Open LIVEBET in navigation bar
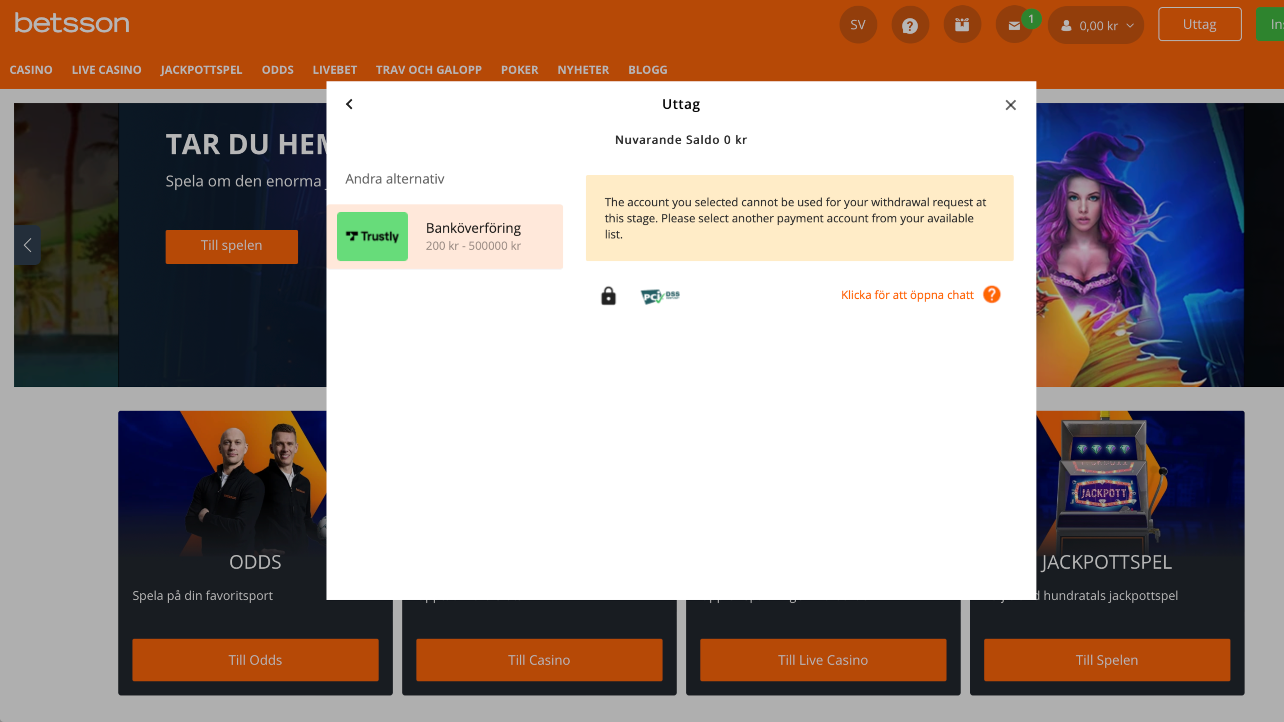Screen dimensions: 1284x722 pyautogui.click(x=335, y=70)
